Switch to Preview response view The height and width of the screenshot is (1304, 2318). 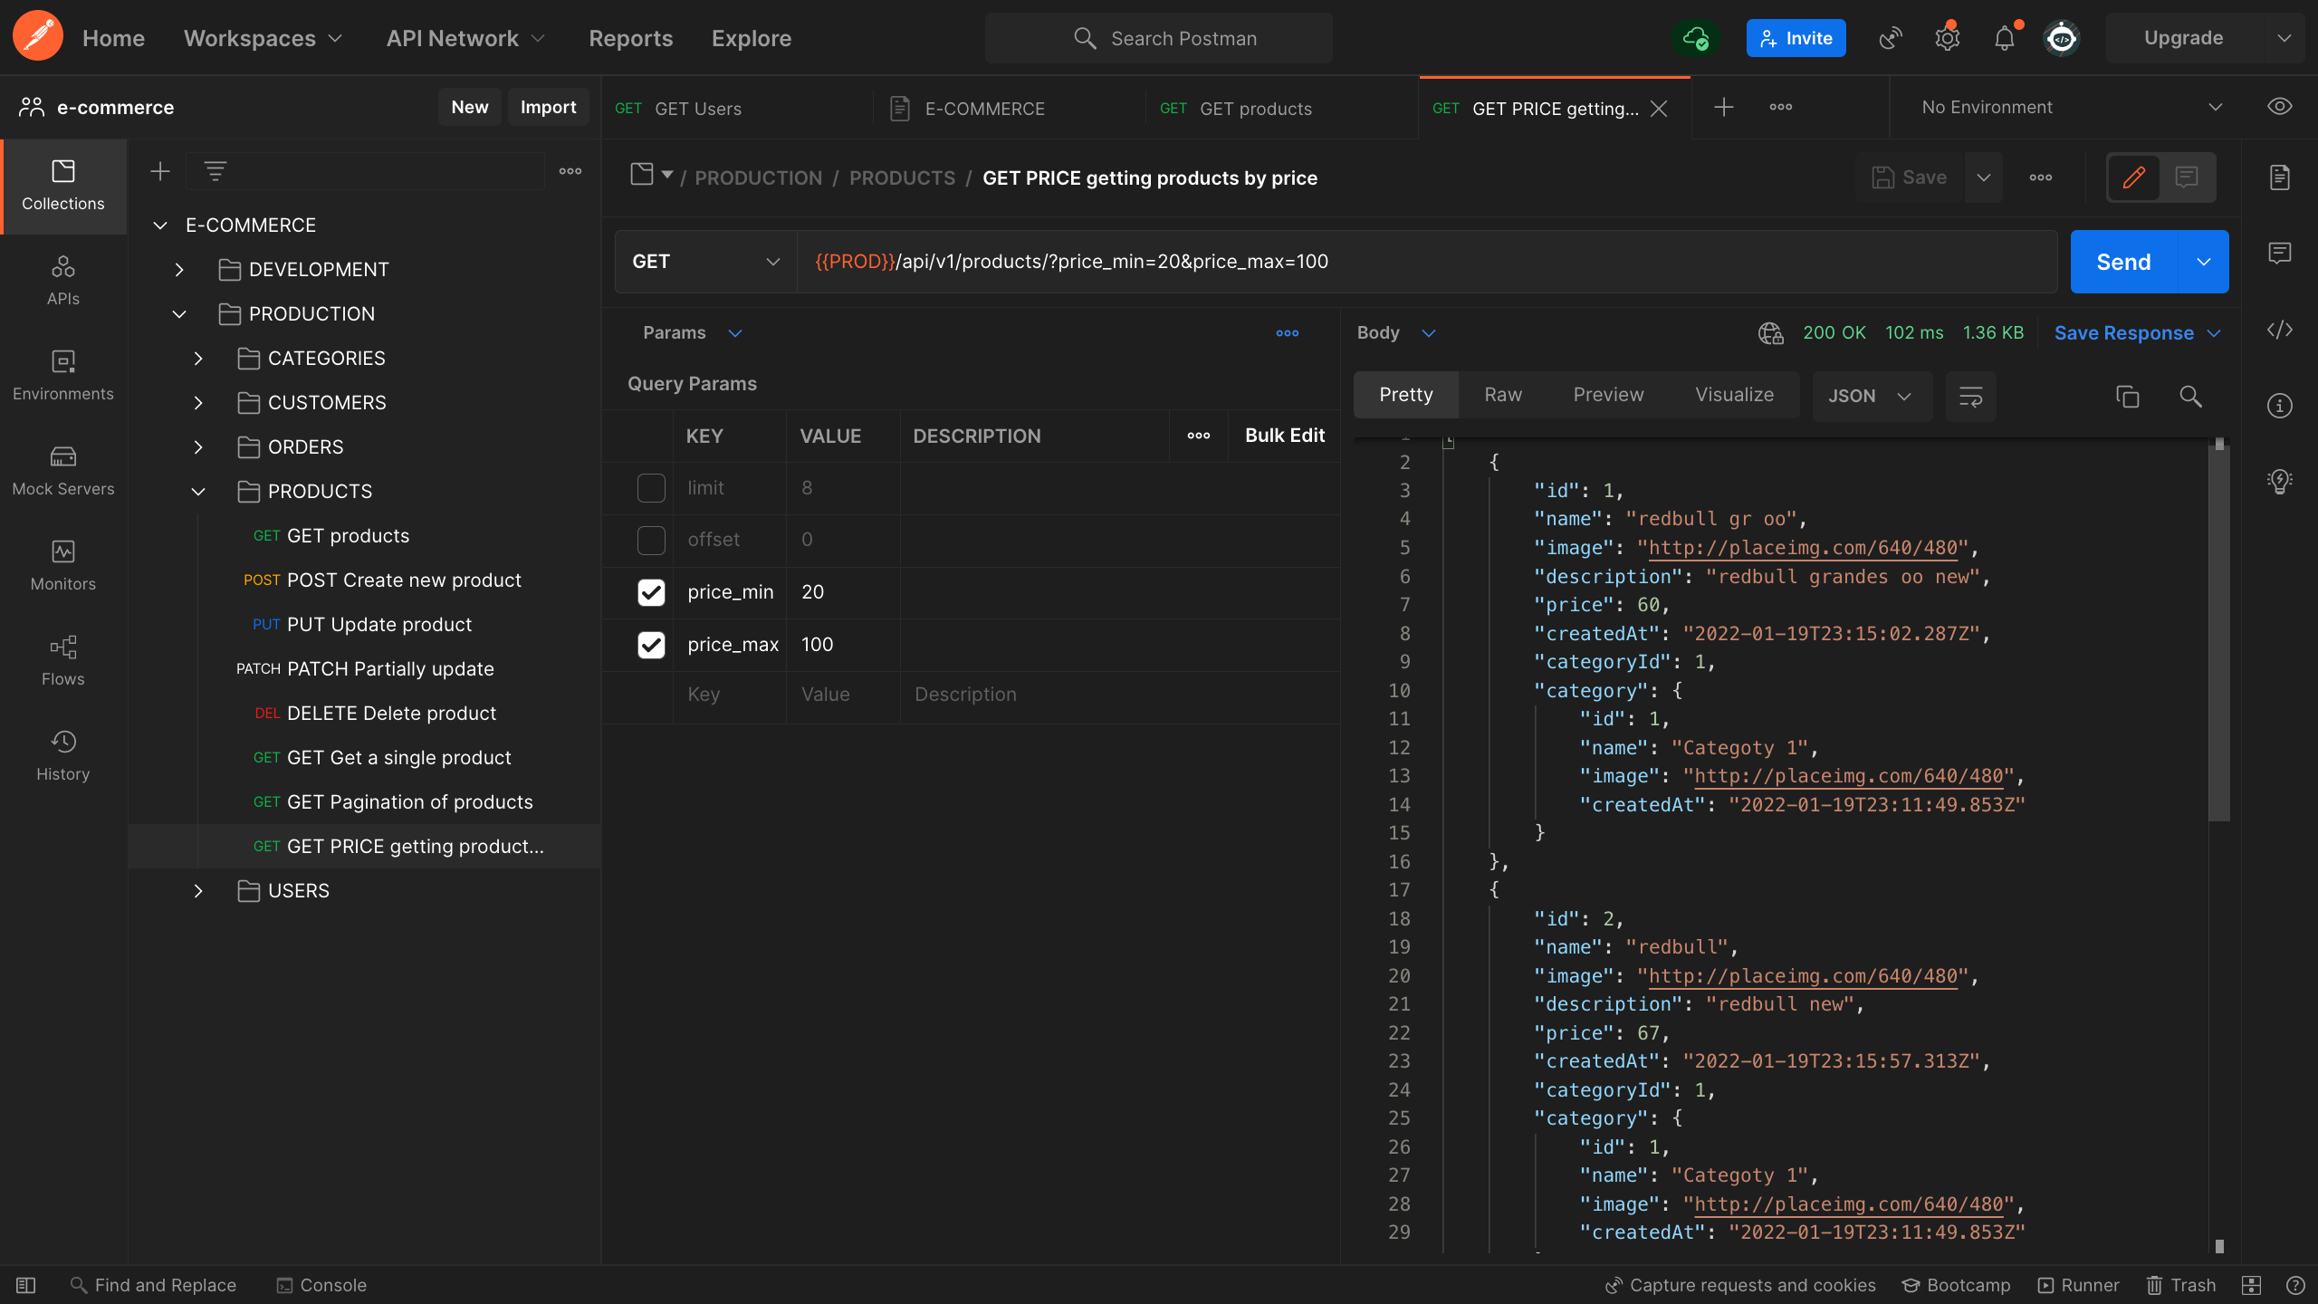click(x=1608, y=395)
